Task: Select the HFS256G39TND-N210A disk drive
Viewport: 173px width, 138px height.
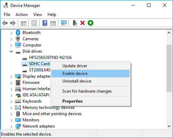Action: coord(50,58)
